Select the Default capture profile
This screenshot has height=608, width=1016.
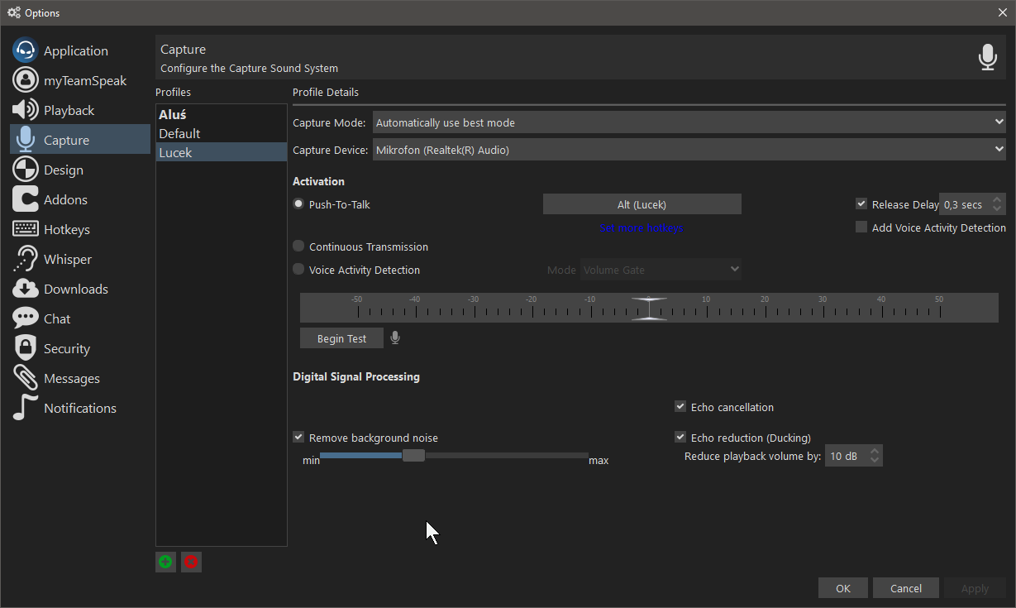(179, 133)
